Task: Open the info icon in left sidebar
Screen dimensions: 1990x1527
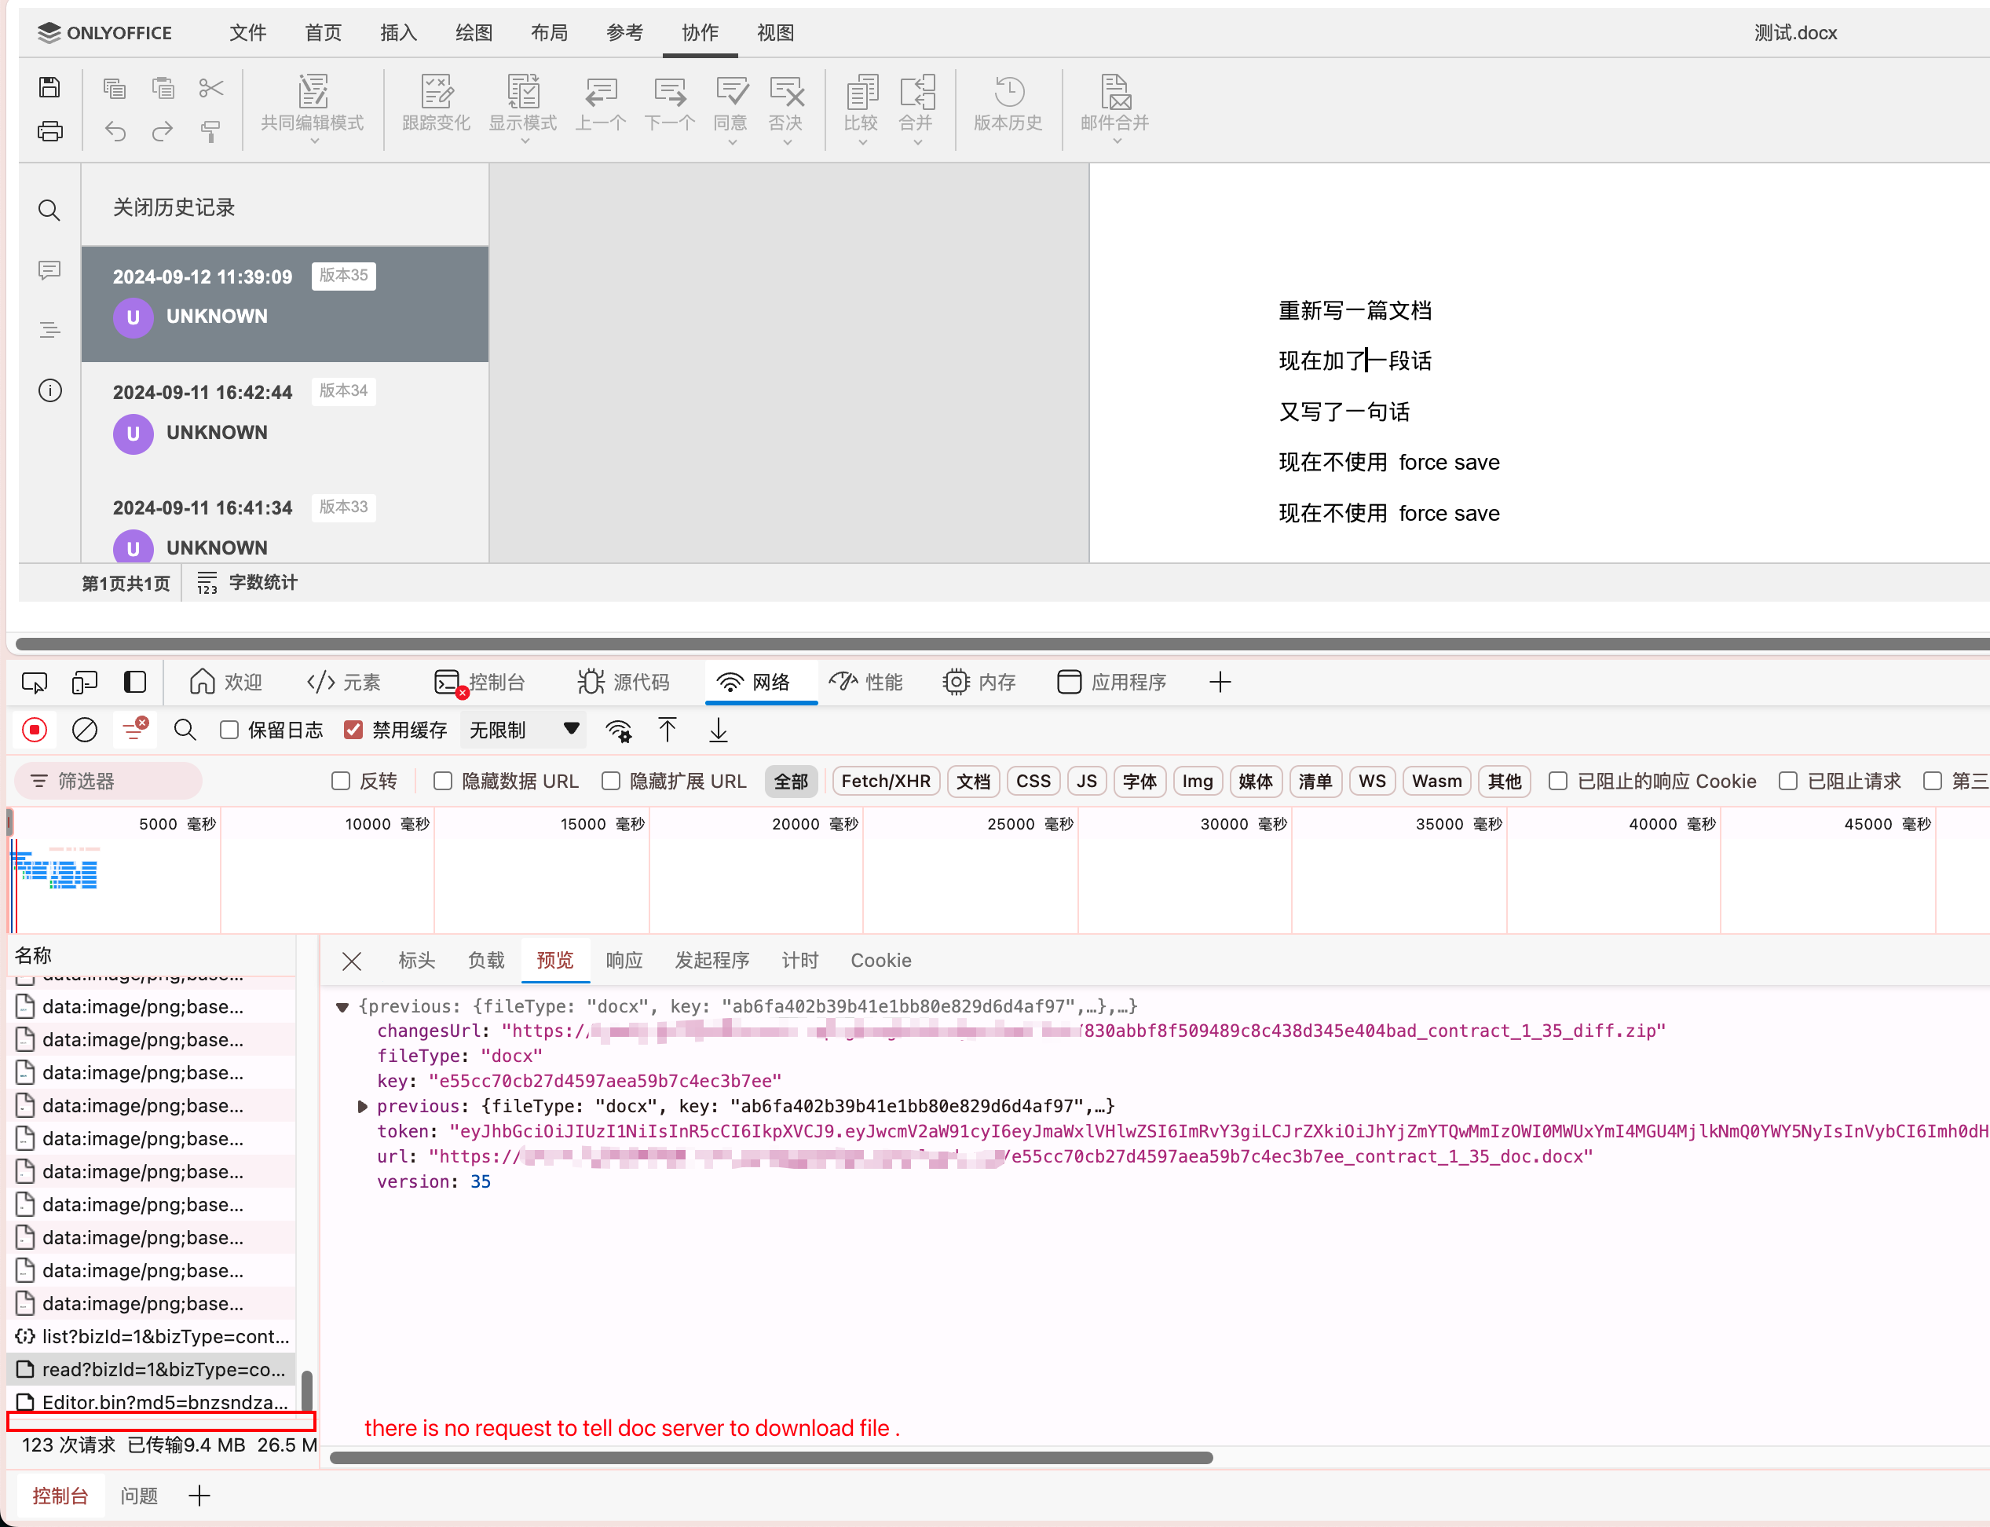Action: (x=50, y=391)
